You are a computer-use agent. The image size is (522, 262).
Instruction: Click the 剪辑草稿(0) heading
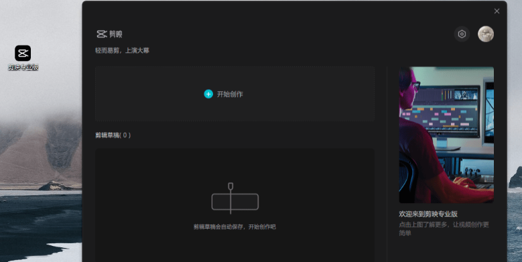click(x=113, y=135)
